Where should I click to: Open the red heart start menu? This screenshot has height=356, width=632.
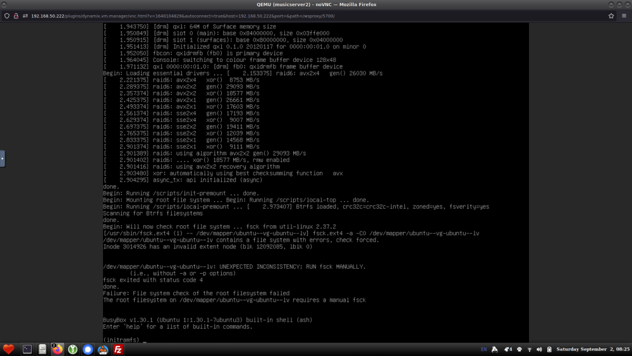[8, 349]
